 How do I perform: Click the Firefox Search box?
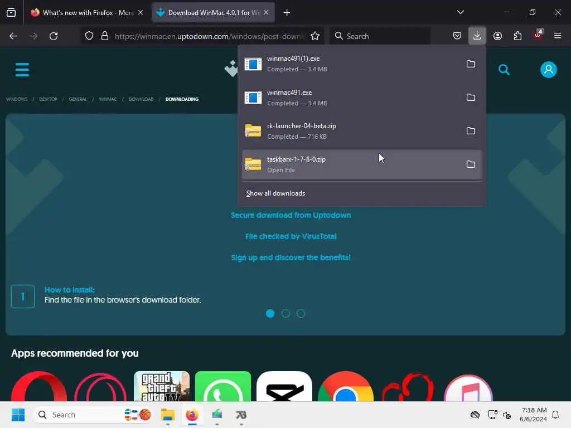(x=380, y=36)
